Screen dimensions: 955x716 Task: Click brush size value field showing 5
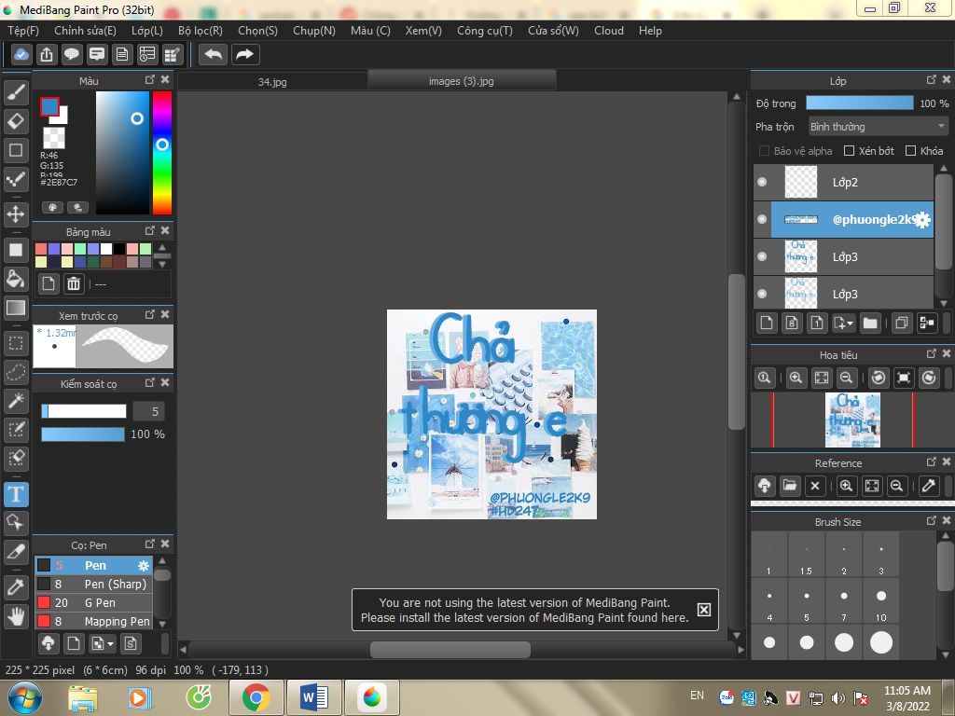pos(148,411)
